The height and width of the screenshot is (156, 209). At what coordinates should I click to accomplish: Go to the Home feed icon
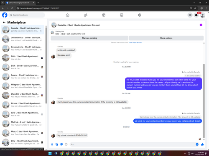click(x=68, y=15)
